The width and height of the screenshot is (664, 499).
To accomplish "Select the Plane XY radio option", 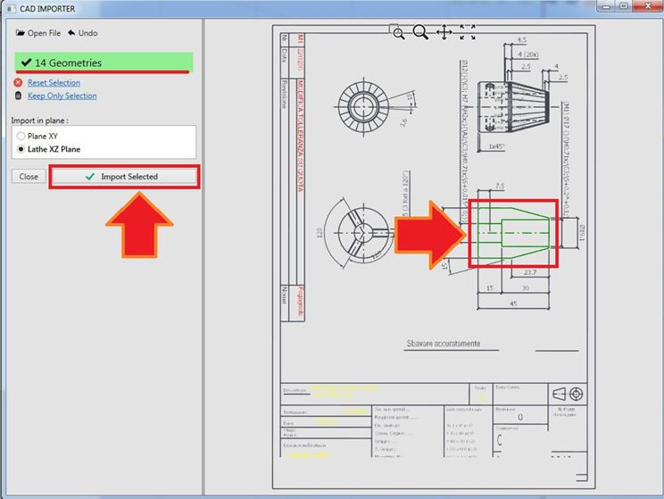I will [37, 136].
